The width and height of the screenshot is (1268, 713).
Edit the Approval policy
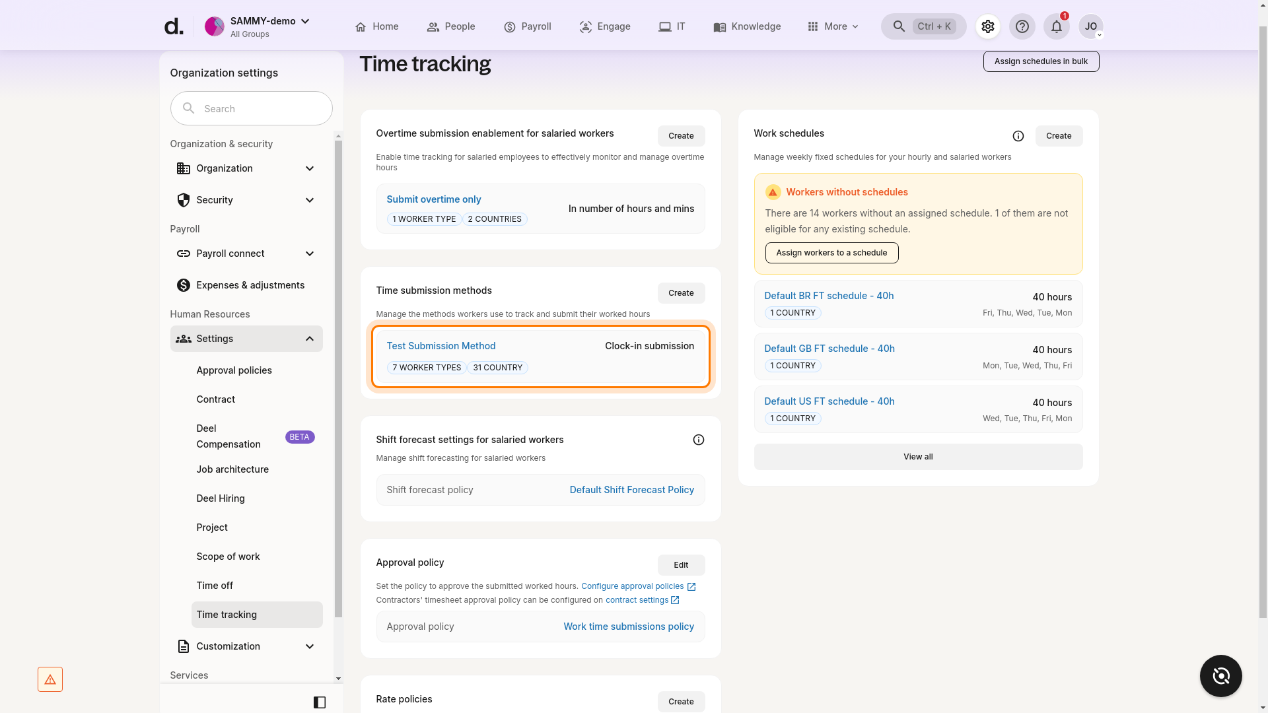681,565
